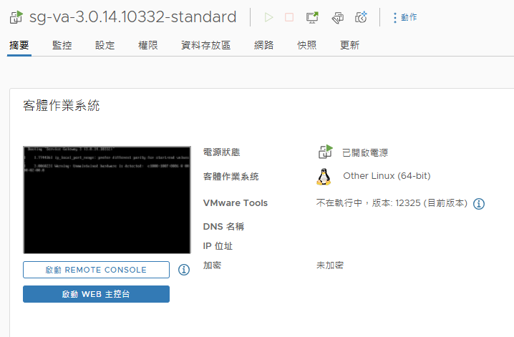Click the 啟動 WEB 主控台 button

click(96, 294)
